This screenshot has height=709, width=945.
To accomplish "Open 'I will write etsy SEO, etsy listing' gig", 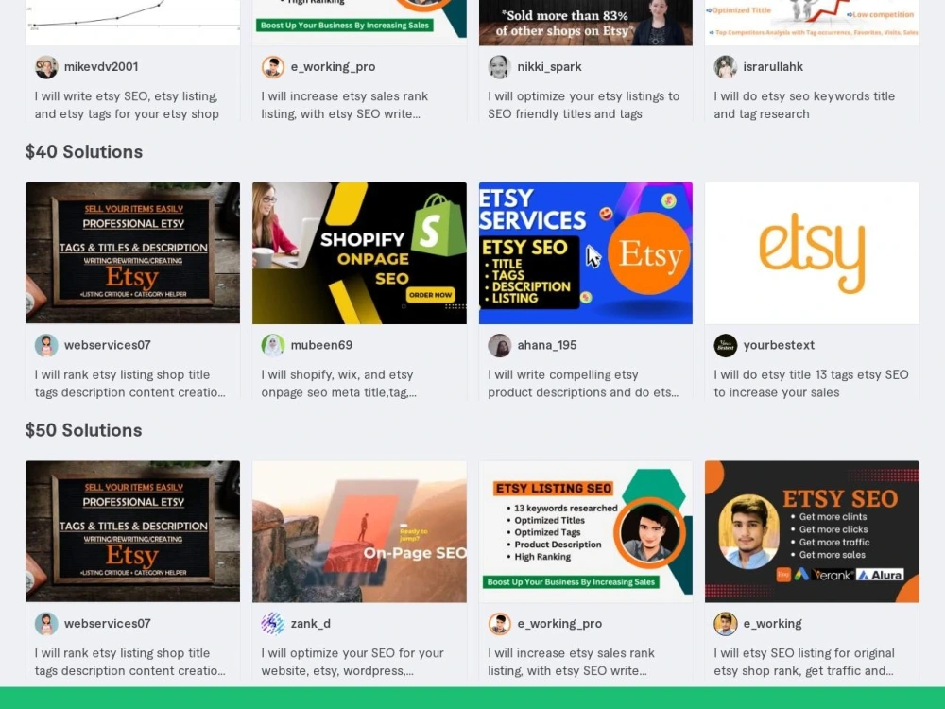I will (x=127, y=105).
